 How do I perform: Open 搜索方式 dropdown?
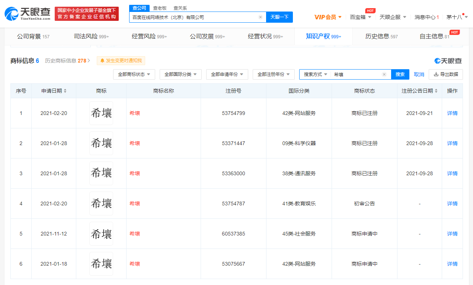315,74
